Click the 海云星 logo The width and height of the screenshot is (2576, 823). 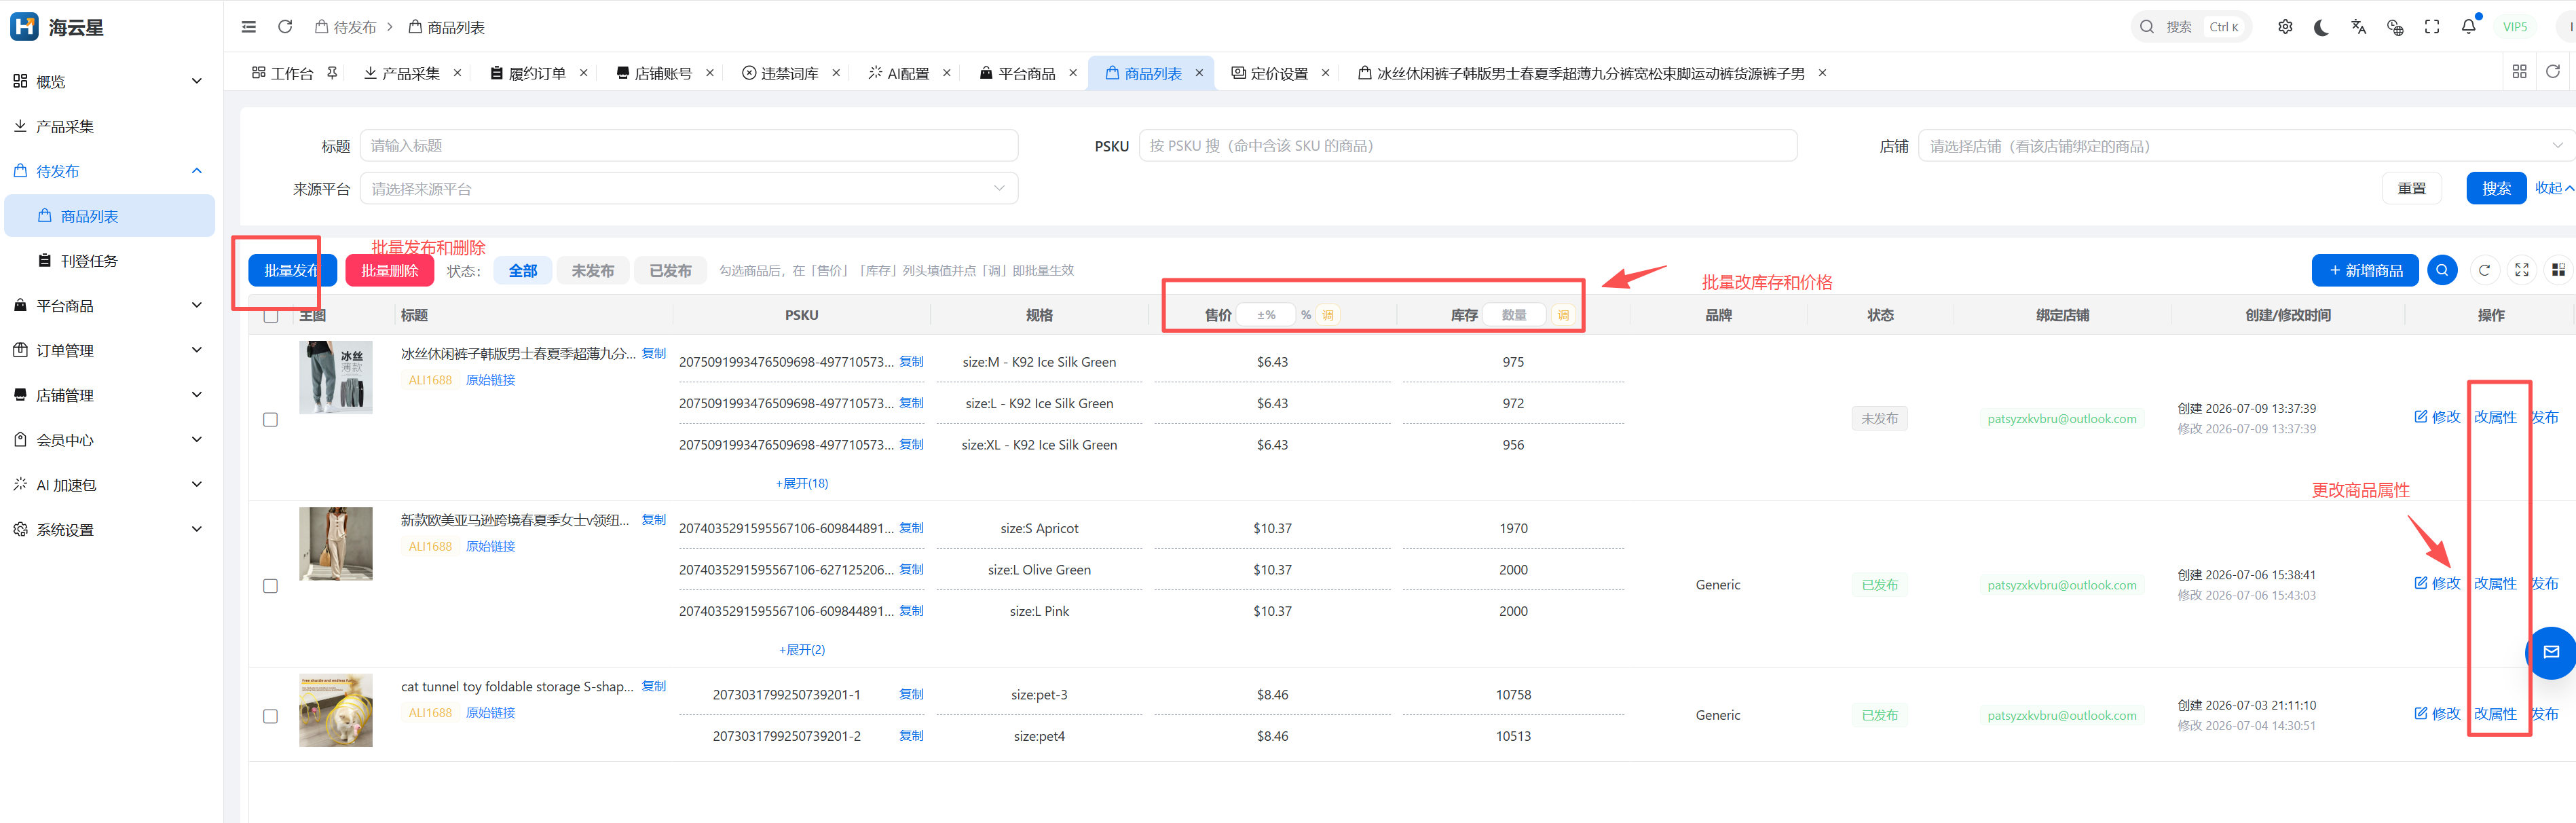[57, 27]
